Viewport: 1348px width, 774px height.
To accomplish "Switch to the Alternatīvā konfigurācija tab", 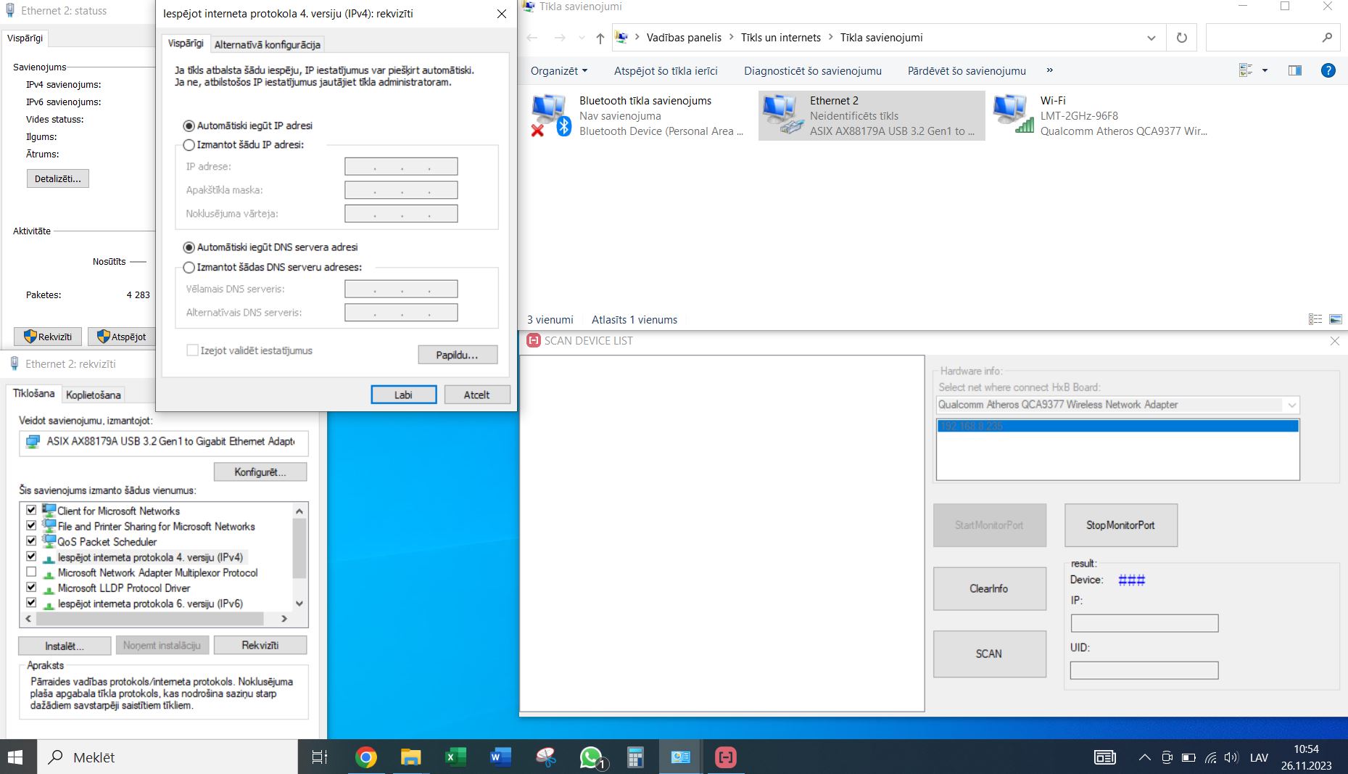I will click(x=267, y=45).
